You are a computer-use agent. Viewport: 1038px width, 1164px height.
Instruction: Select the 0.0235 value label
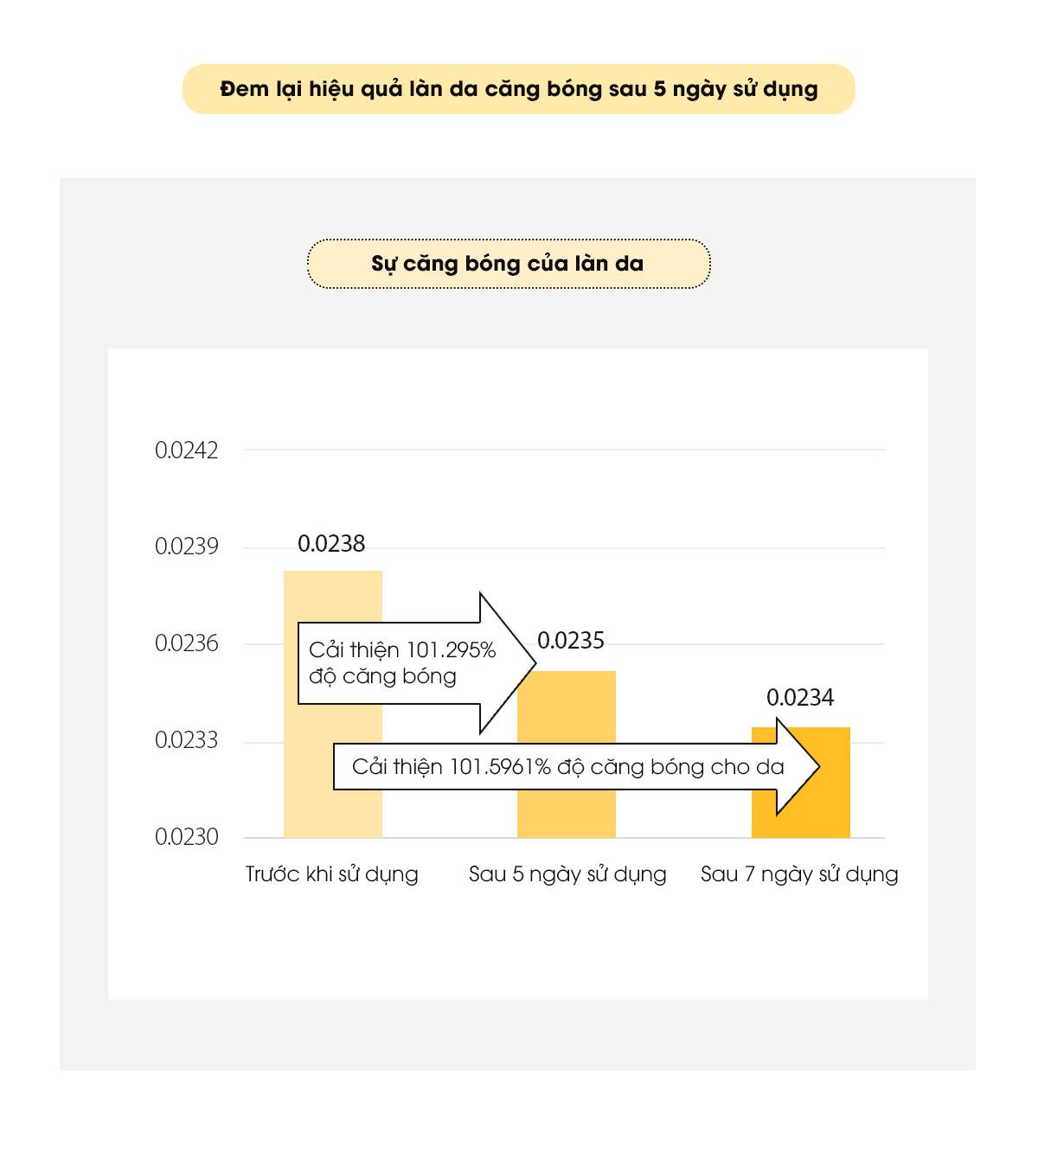click(571, 641)
